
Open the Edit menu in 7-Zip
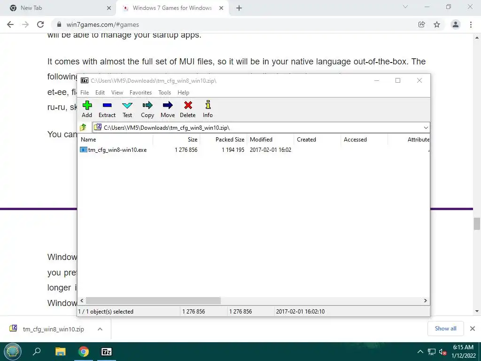point(100,93)
